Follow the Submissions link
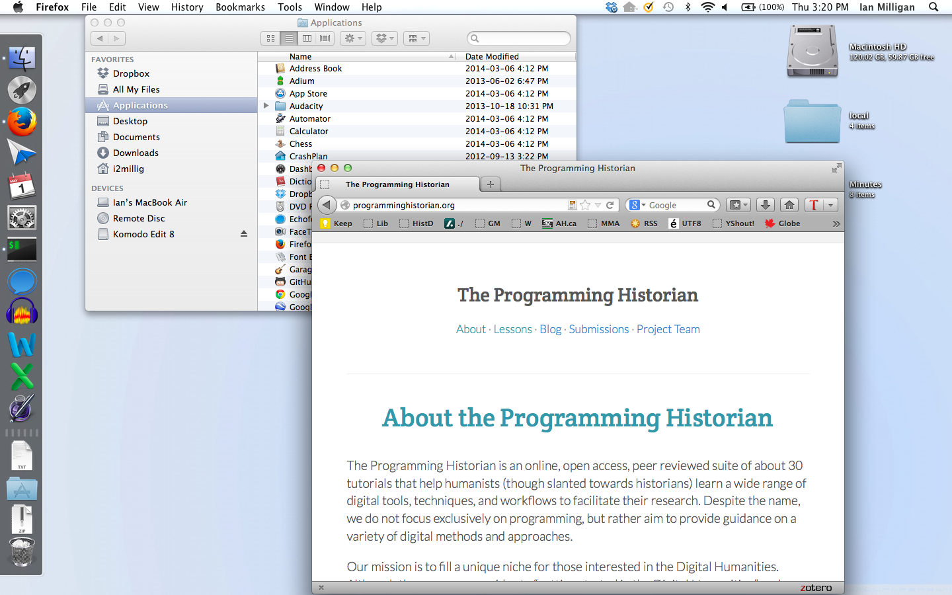 599,329
